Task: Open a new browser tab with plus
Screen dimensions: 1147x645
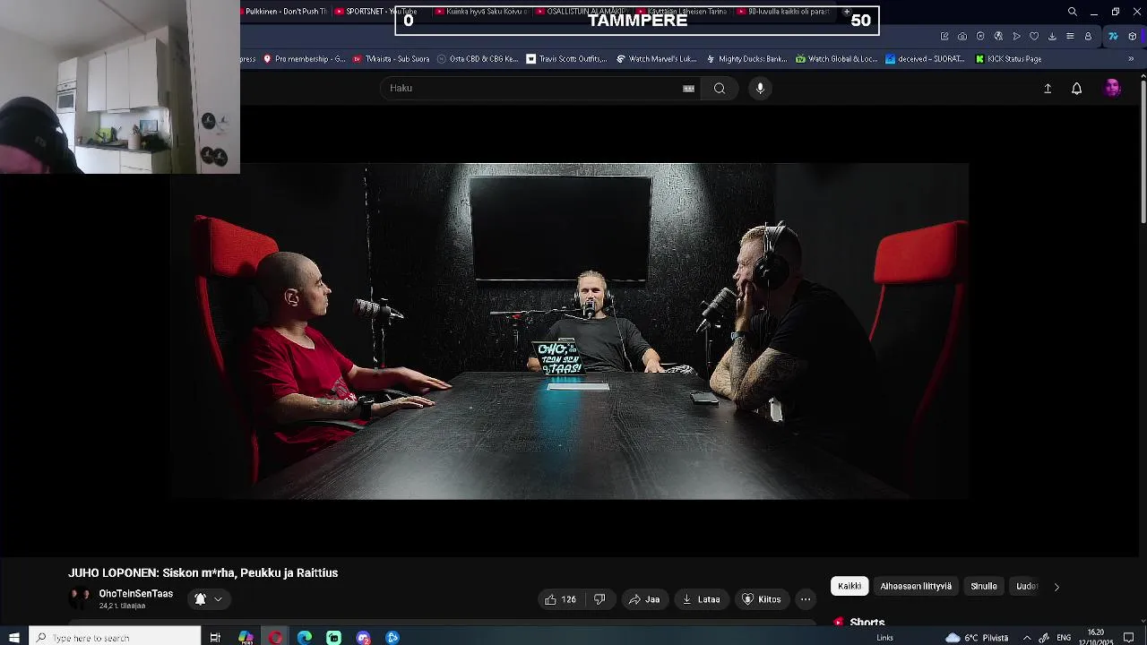Action: click(x=846, y=12)
